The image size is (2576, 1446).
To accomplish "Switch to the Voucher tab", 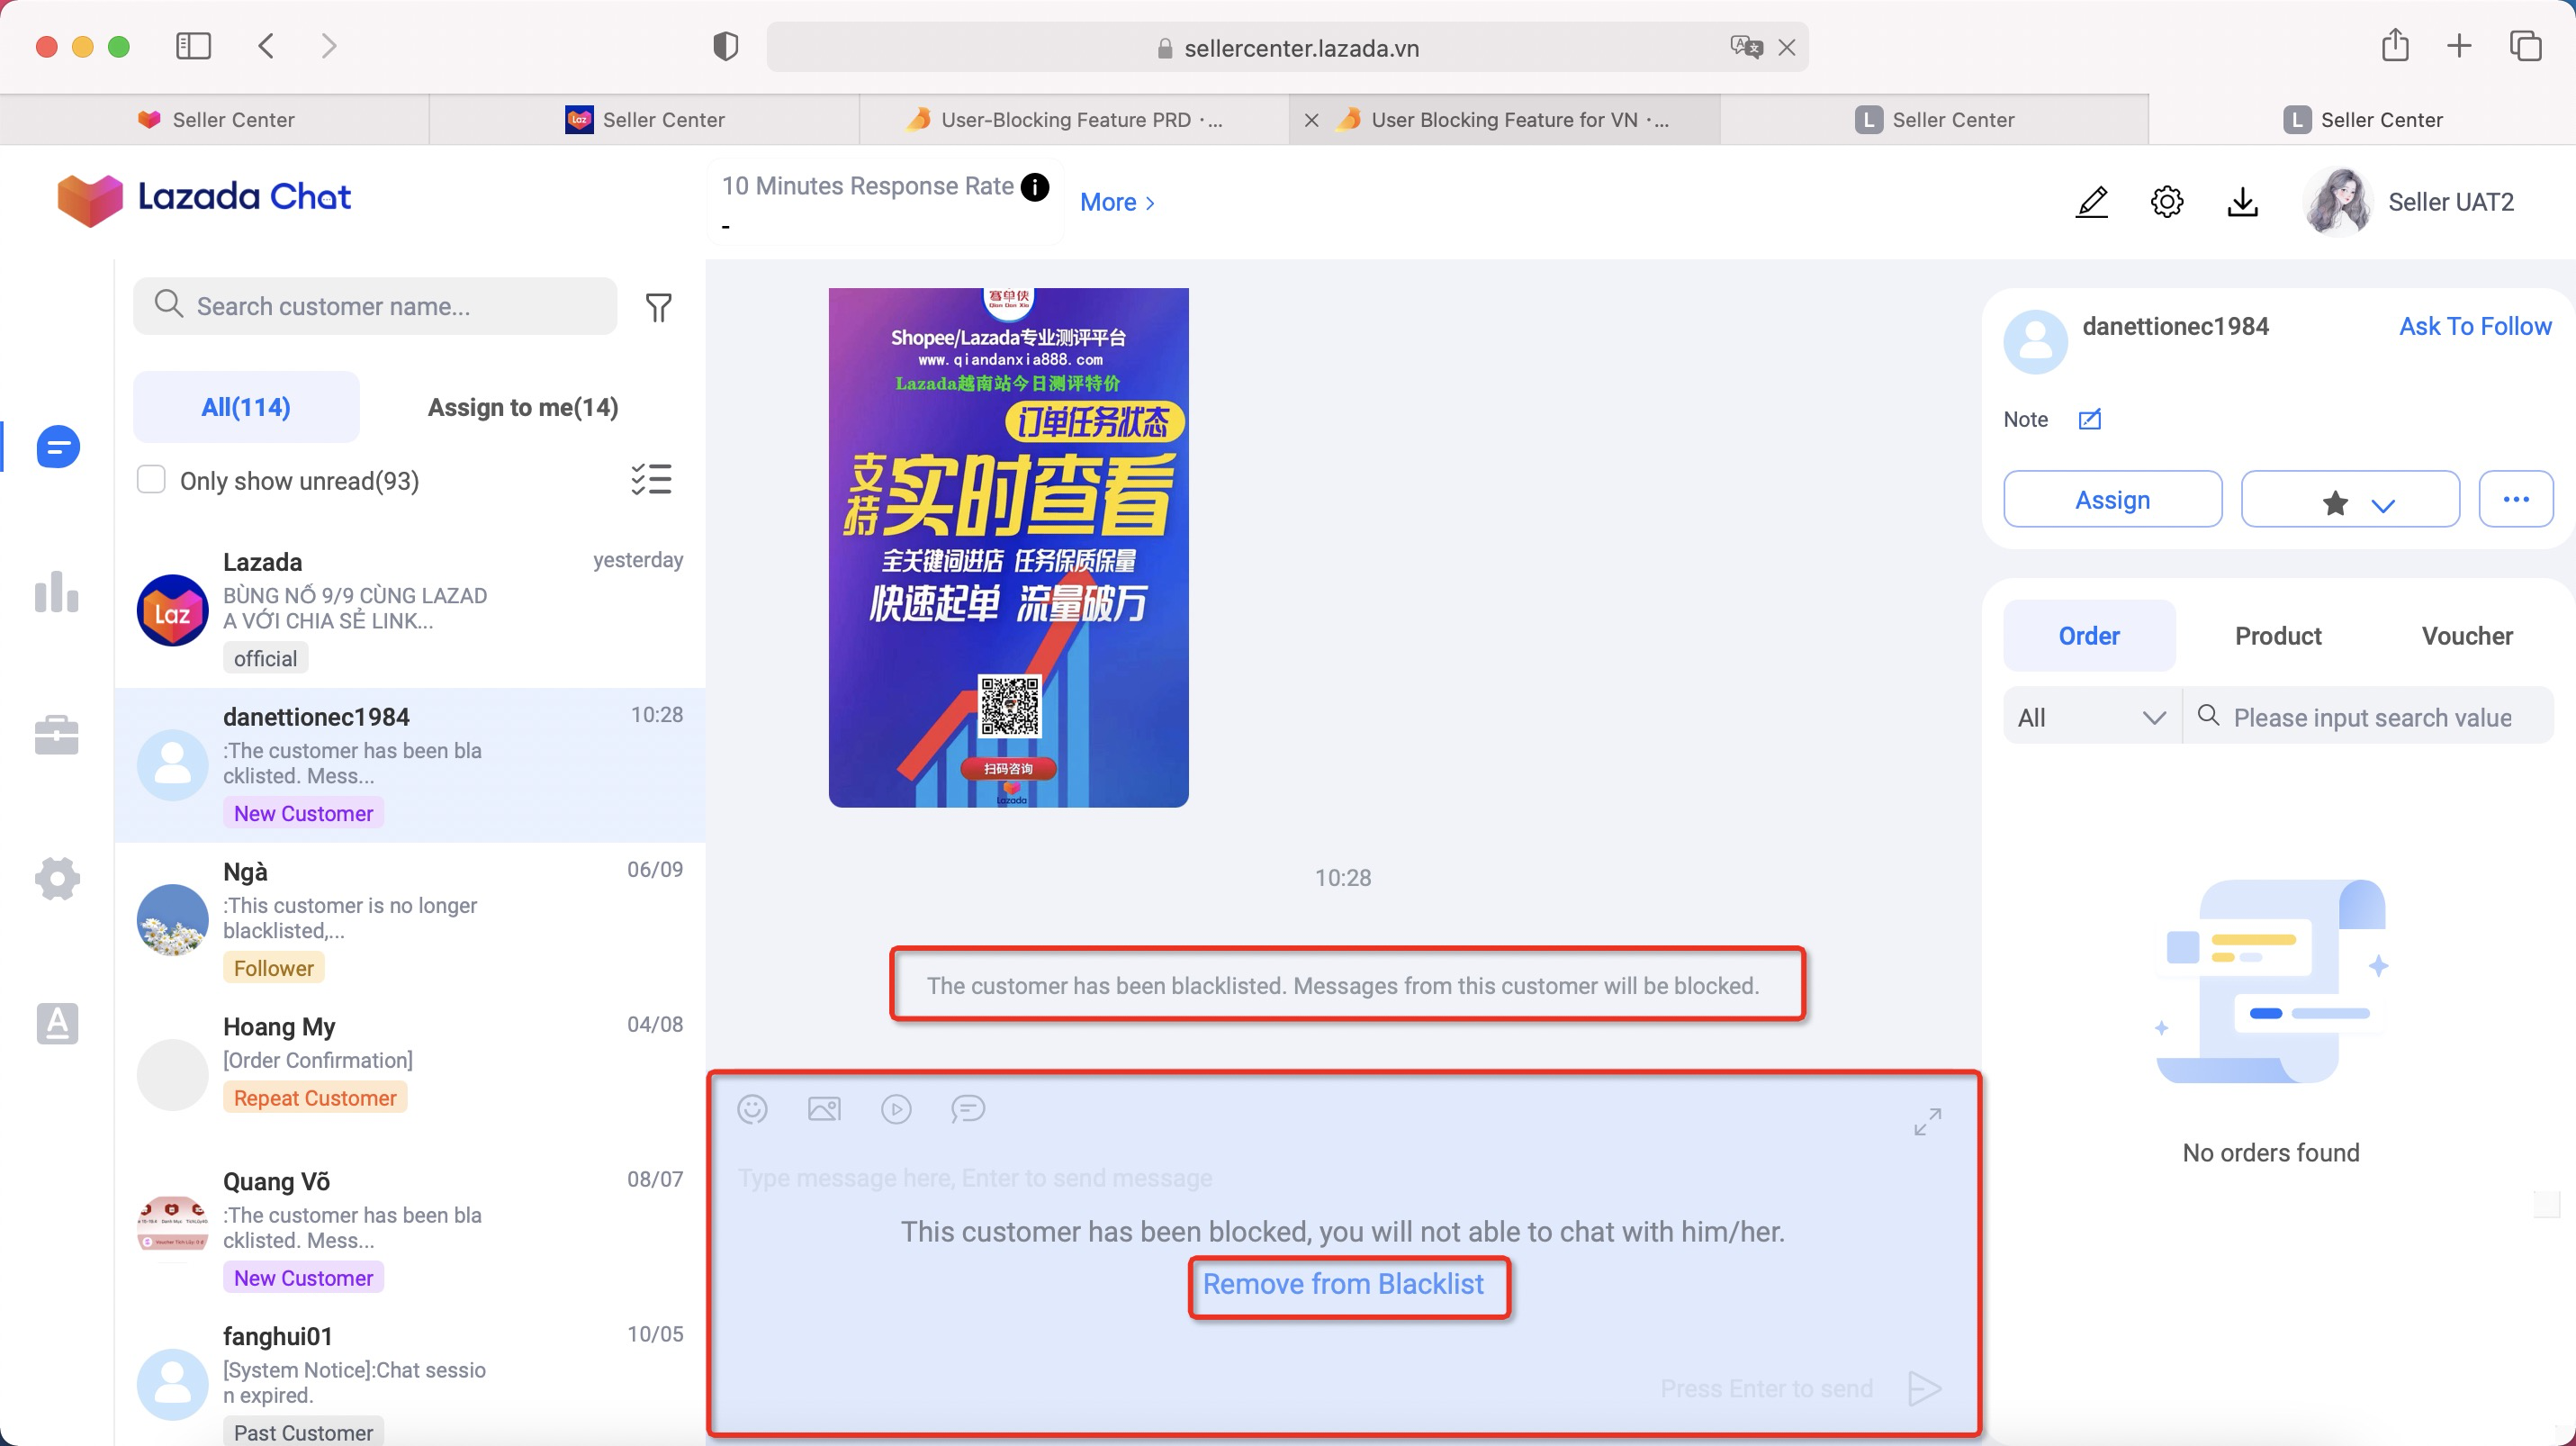I will (x=2467, y=635).
